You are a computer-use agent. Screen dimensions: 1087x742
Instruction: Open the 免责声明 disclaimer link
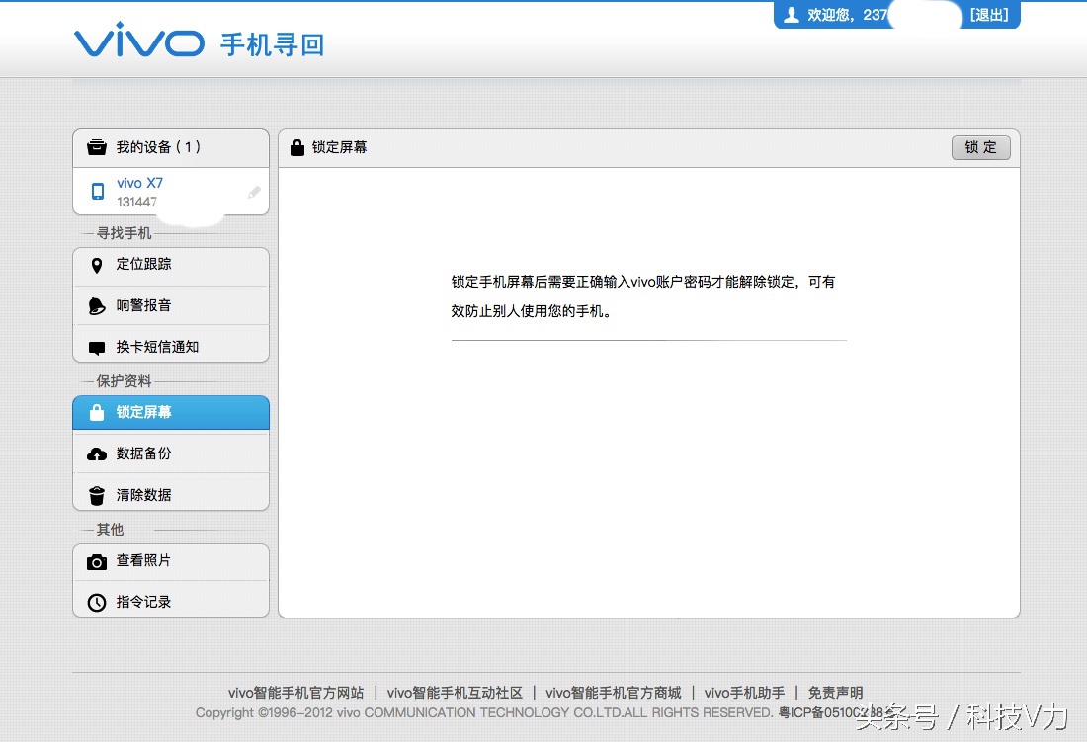[835, 693]
